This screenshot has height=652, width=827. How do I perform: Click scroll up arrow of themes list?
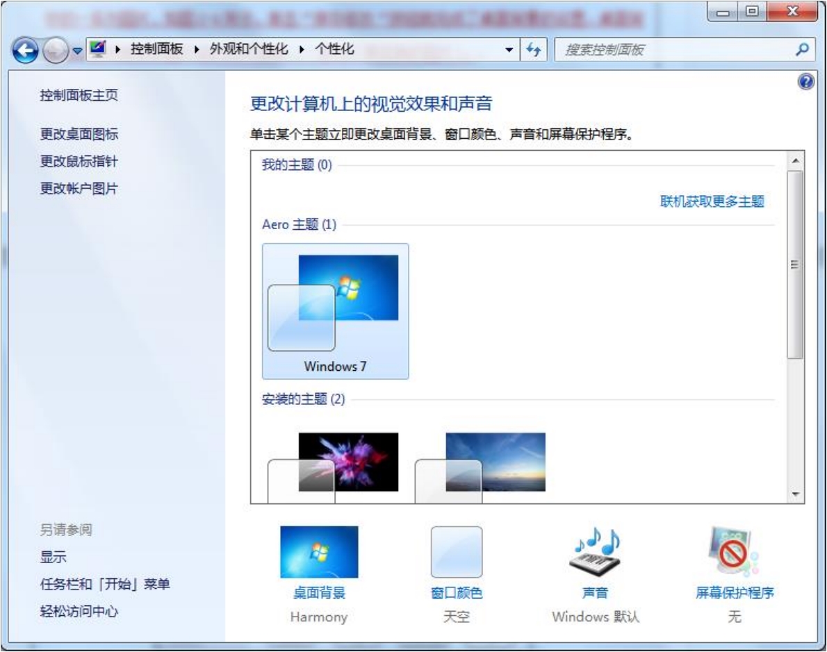pyautogui.click(x=795, y=160)
